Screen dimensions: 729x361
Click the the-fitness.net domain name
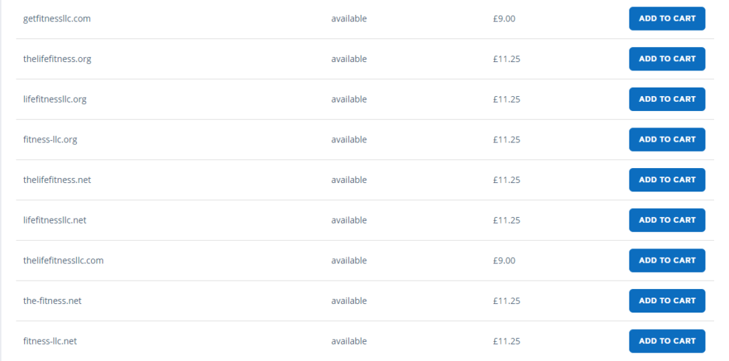pyautogui.click(x=52, y=301)
